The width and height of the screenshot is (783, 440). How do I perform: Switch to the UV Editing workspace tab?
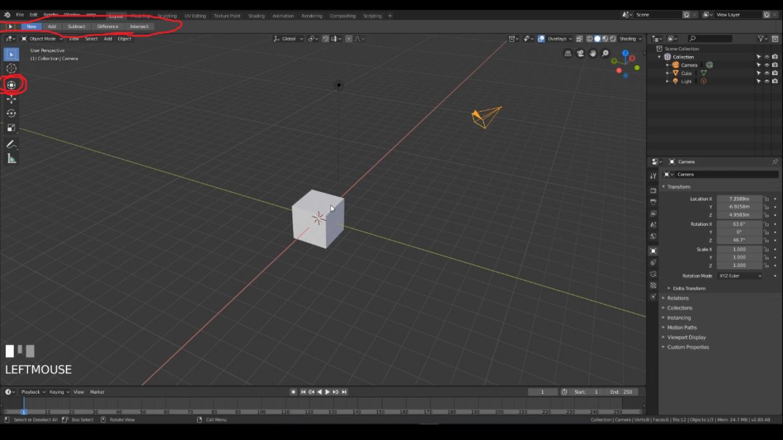pyautogui.click(x=195, y=16)
